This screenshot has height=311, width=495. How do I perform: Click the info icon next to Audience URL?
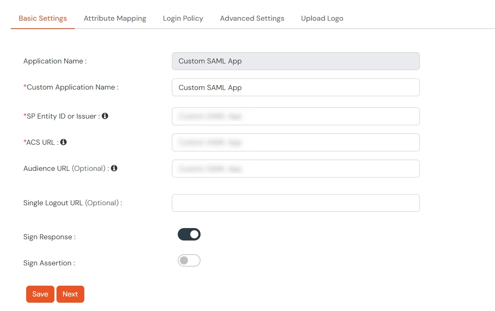click(x=114, y=168)
